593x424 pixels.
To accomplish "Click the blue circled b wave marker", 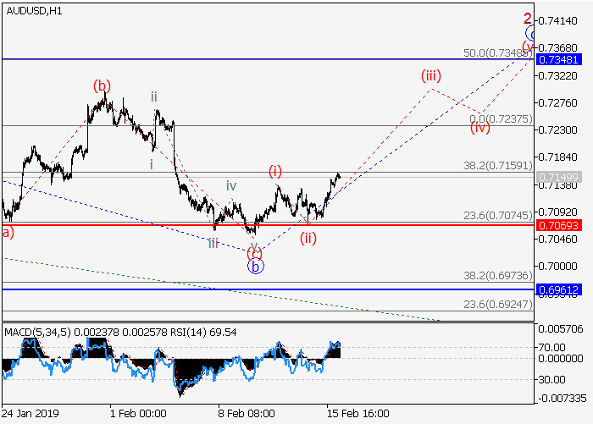I will 256,266.
